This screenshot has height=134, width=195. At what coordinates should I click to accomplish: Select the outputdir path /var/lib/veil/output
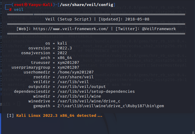tap(81, 87)
